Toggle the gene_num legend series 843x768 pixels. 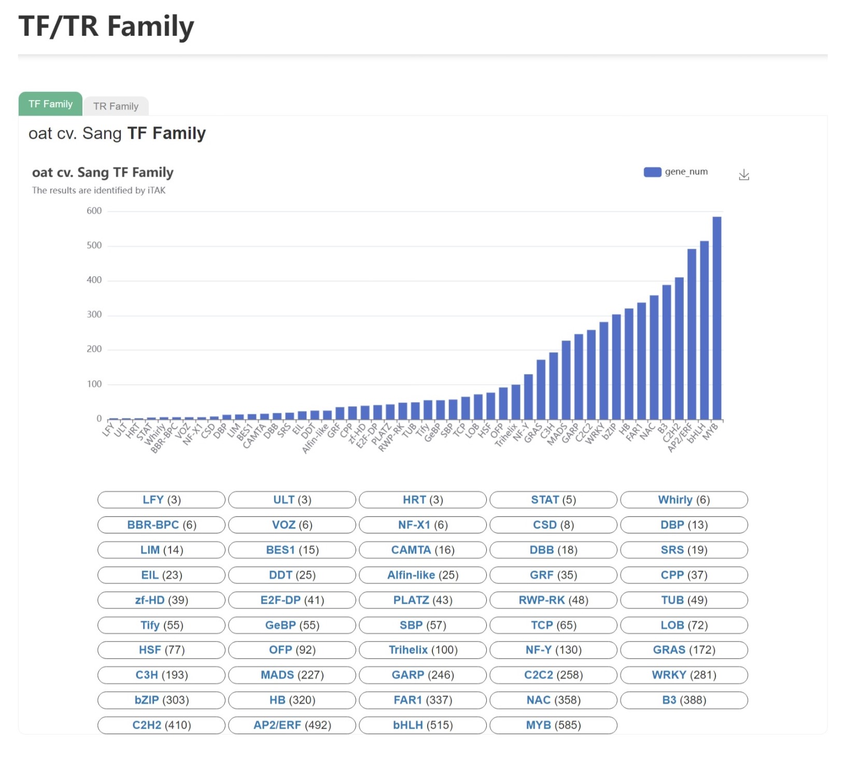pos(675,172)
